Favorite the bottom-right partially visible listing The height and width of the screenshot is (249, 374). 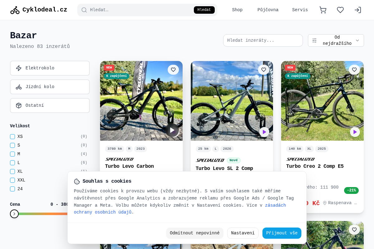pyautogui.click(x=354, y=230)
